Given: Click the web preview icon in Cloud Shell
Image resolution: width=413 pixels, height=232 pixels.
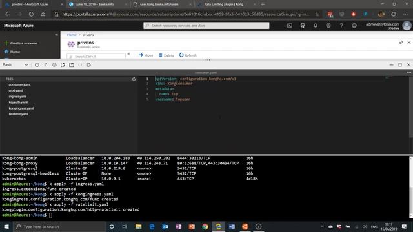Looking at the screenshot, I should (x=89, y=64).
